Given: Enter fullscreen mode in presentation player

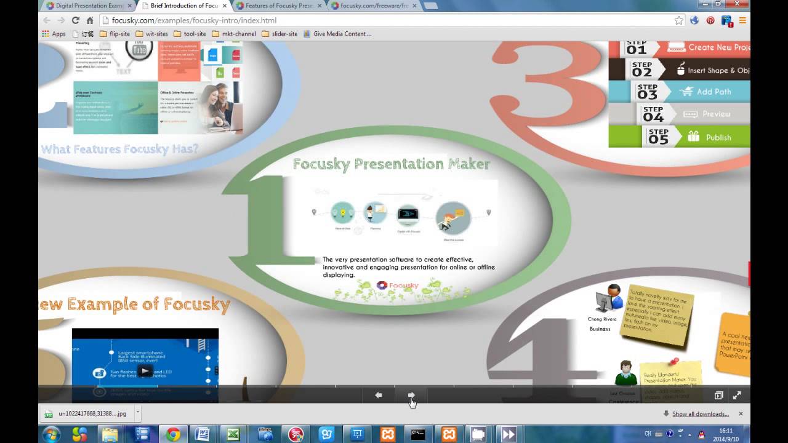Looking at the screenshot, I should click(737, 396).
